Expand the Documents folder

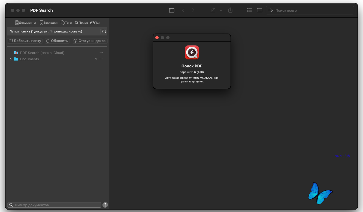click(11, 59)
